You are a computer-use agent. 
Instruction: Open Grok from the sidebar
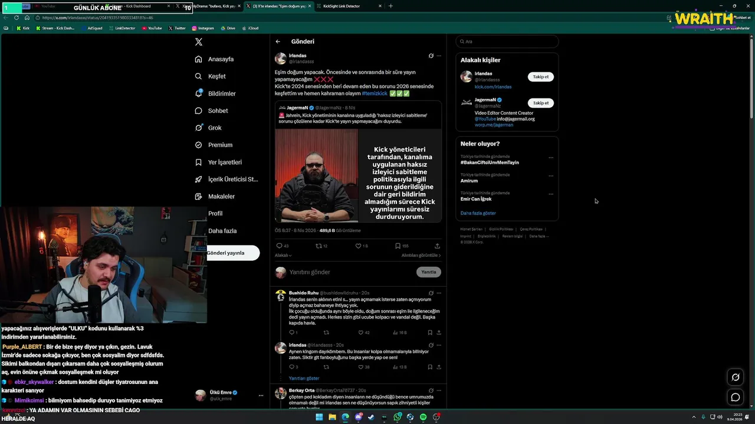[x=208, y=128]
